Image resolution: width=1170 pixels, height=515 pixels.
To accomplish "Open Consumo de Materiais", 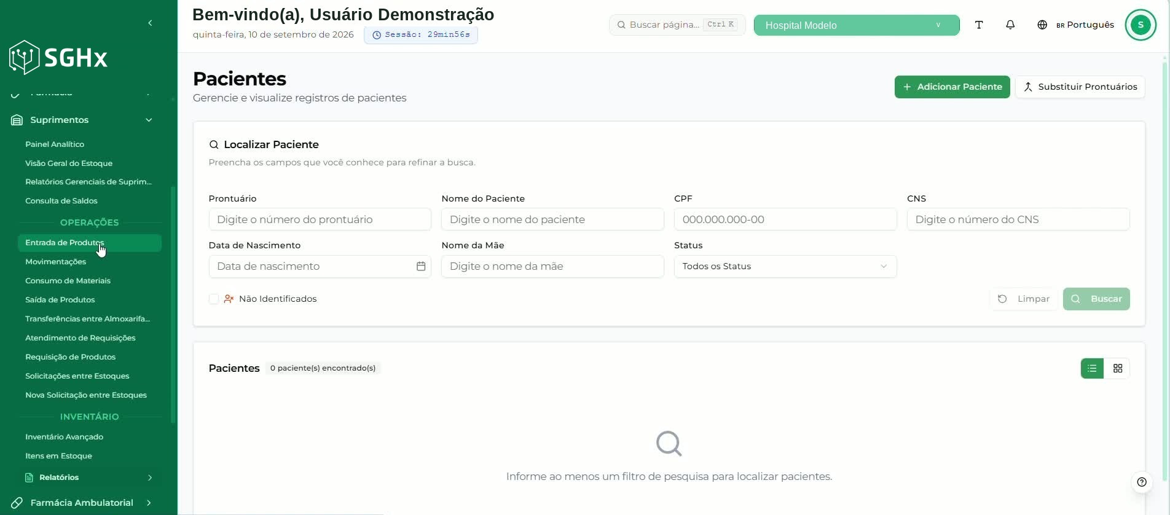I will (x=68, y=281).
